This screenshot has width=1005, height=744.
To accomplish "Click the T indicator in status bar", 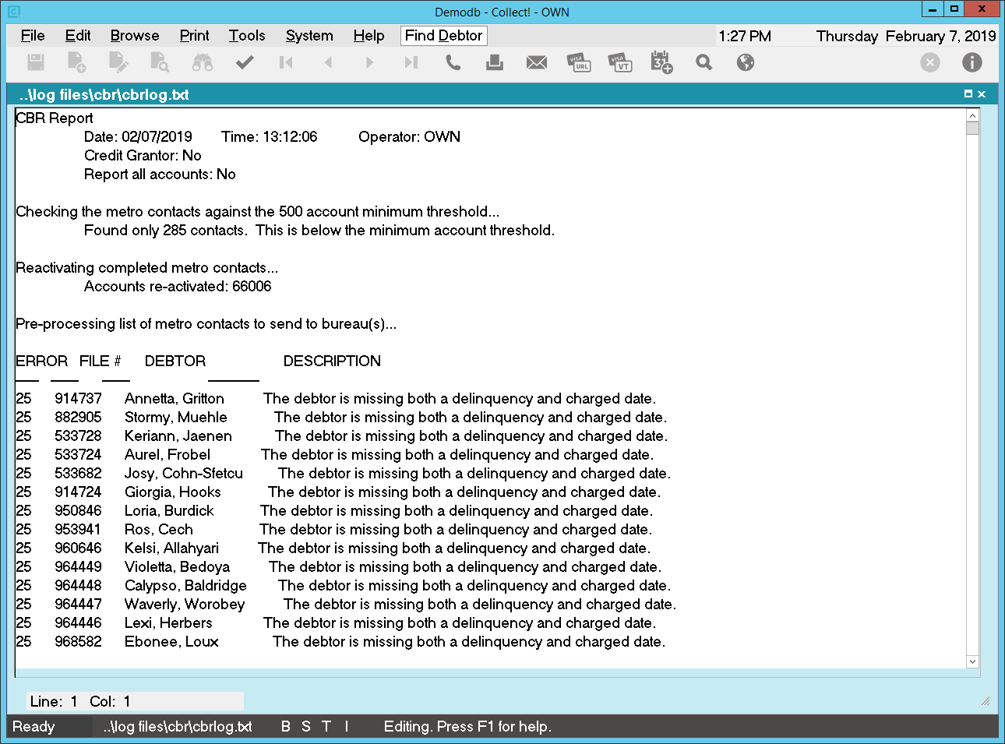I will [326, 727].
